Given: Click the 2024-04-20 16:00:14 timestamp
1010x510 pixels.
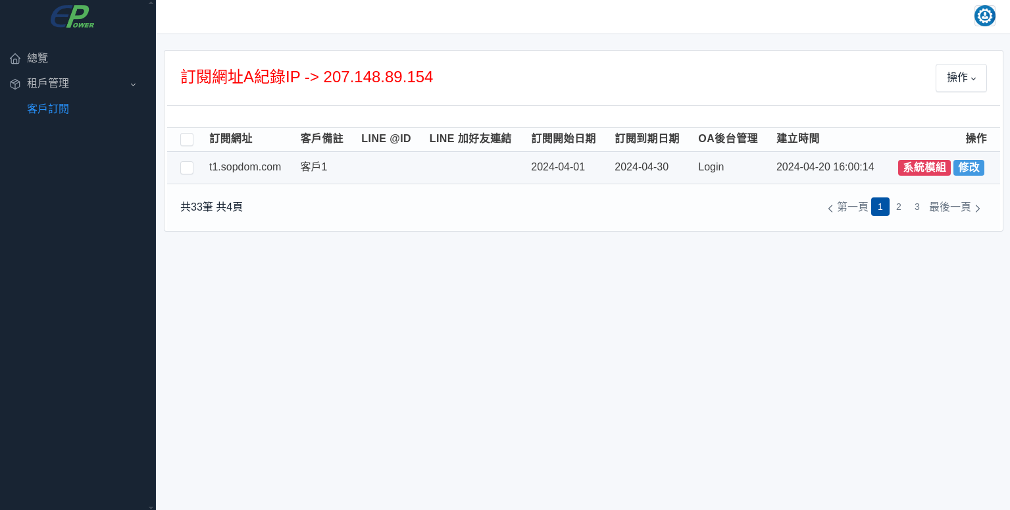Looking at the screenshot, I should (x=825, y=167).
